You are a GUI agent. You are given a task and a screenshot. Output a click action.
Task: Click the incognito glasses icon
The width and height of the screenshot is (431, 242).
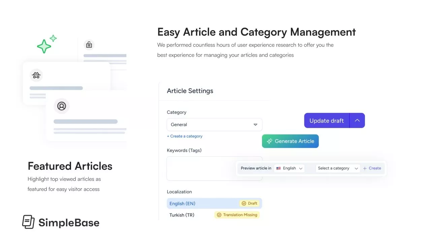[x=36, y=75]
